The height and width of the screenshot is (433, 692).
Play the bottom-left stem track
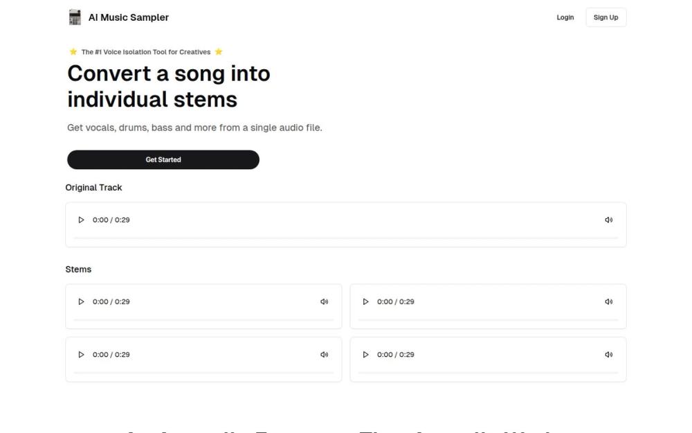coord(81,355)
